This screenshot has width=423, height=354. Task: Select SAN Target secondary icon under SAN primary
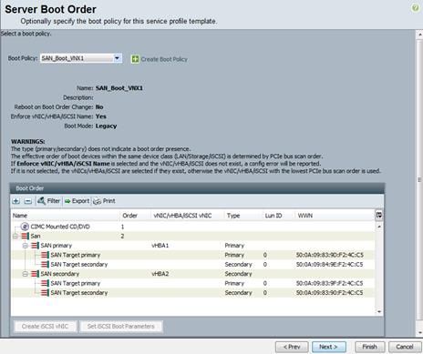click(45, 264)
